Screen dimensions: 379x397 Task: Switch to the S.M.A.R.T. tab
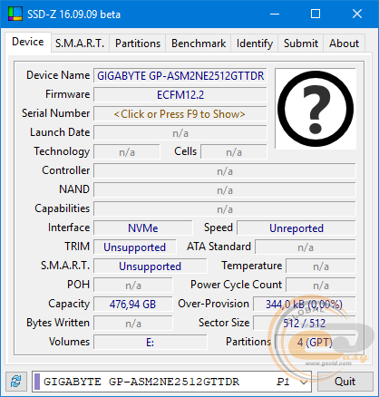click(80, 44)
